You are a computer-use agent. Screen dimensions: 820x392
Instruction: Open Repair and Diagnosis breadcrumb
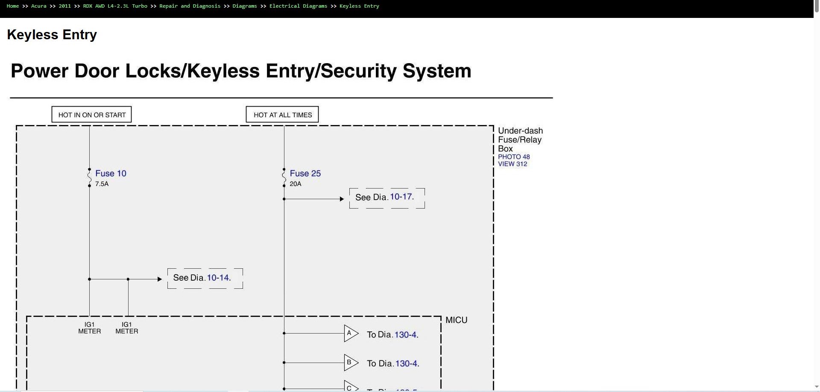coord(190,6)
